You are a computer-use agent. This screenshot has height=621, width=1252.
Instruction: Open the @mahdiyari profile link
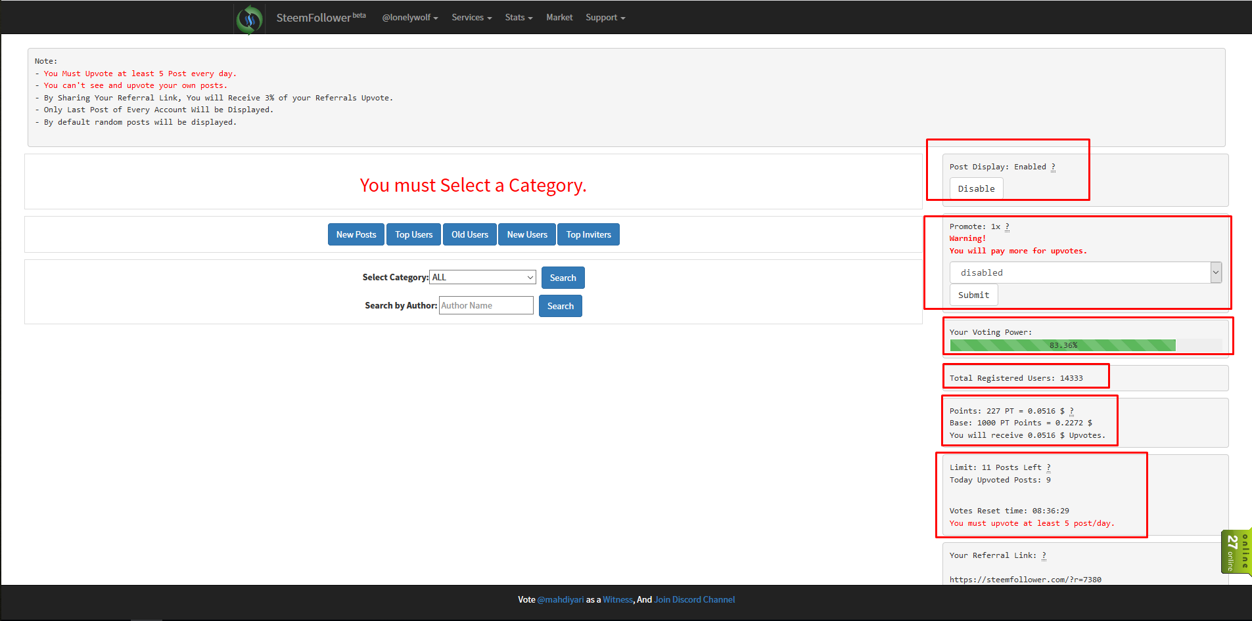pyautogui.click(x=561, y=599)
